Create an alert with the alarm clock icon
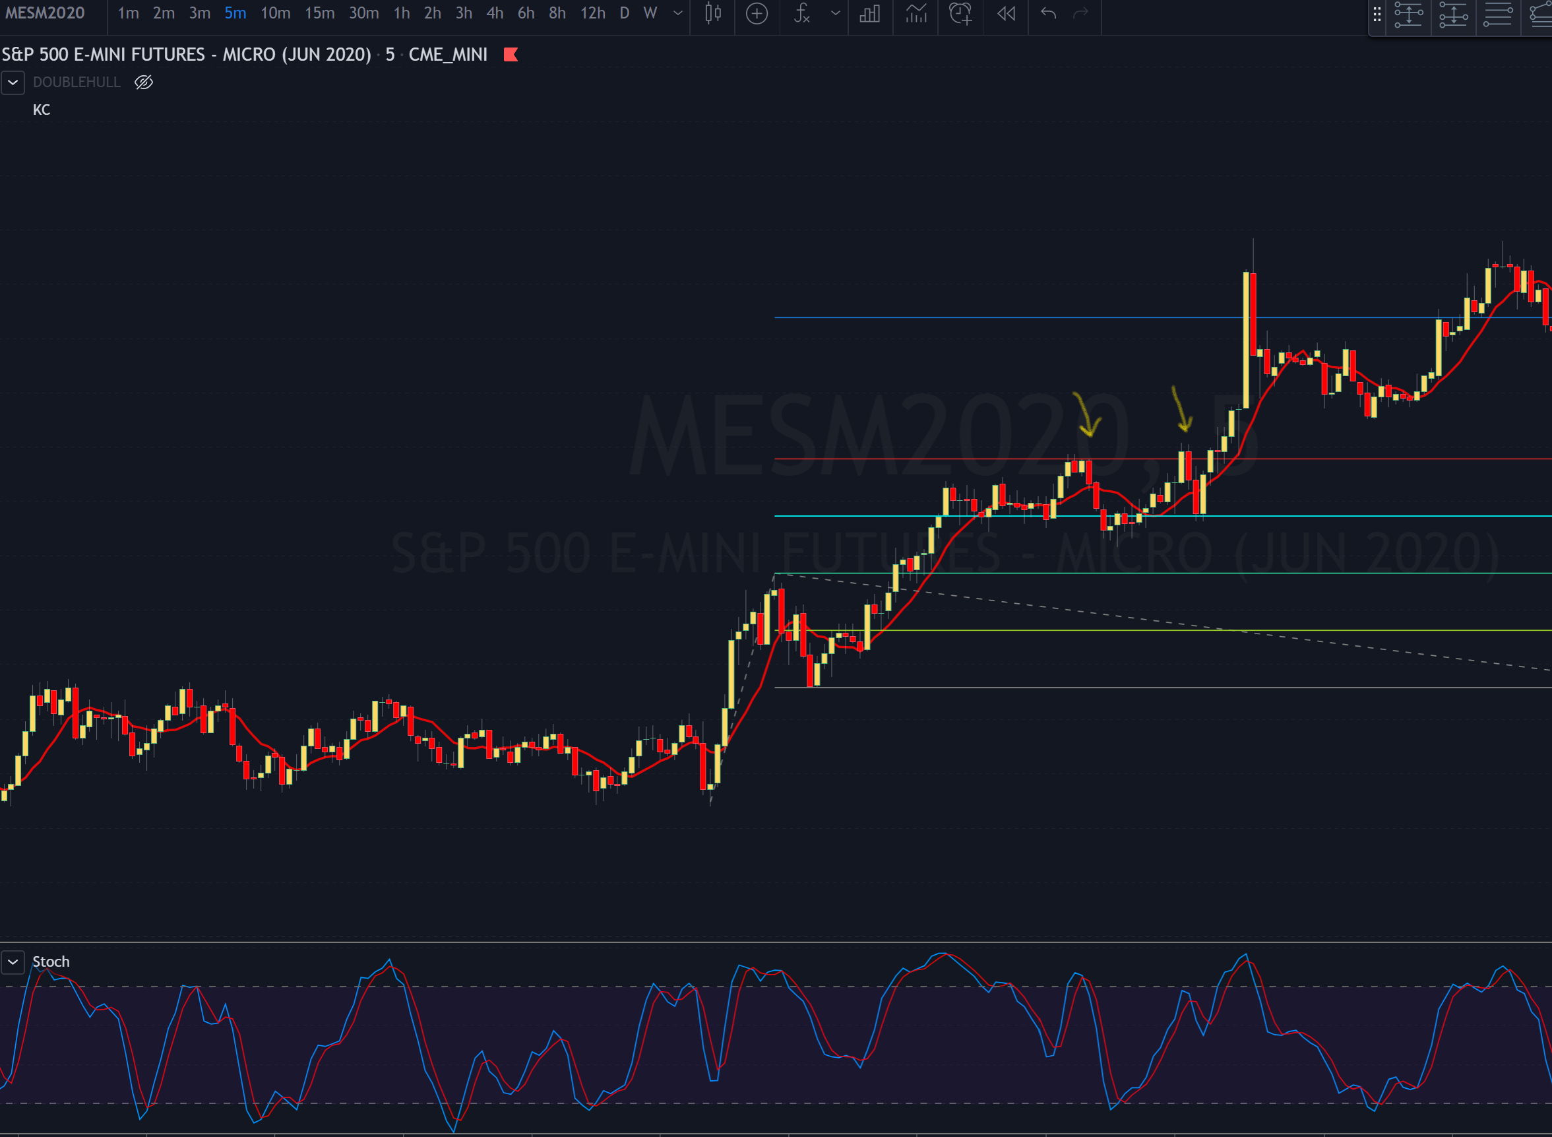The image size is (1552, 1137). (960, 14)
